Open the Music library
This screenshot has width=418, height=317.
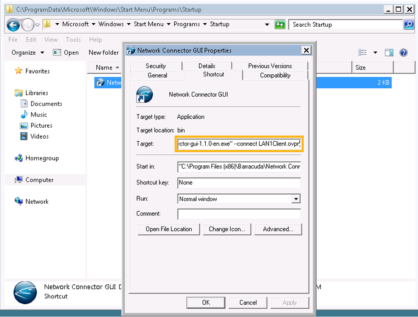pos(39,115)
